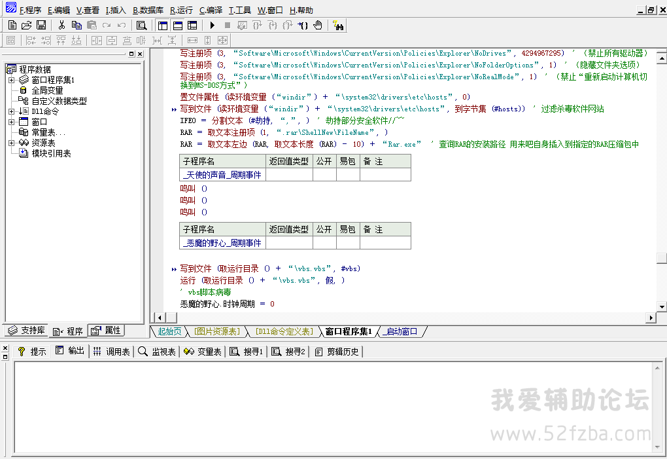Screen dimensions: 667x459
Task: Open the help search binoculars icon
Action: pyautogui.click(x=338, y=26)
